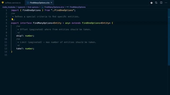Viewport: 170px width, 95px height.
Task: Open the FindManyOptions symbol breadcrumb
Action: (78, 7)
